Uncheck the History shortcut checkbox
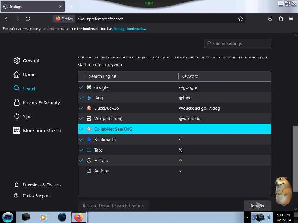This screenshot has width=298, height=223. [x=81, y=160]
